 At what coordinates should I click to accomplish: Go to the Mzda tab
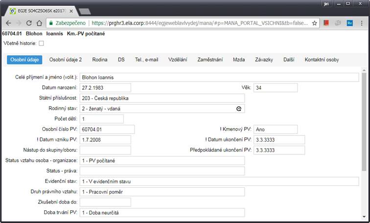(239, 60)
